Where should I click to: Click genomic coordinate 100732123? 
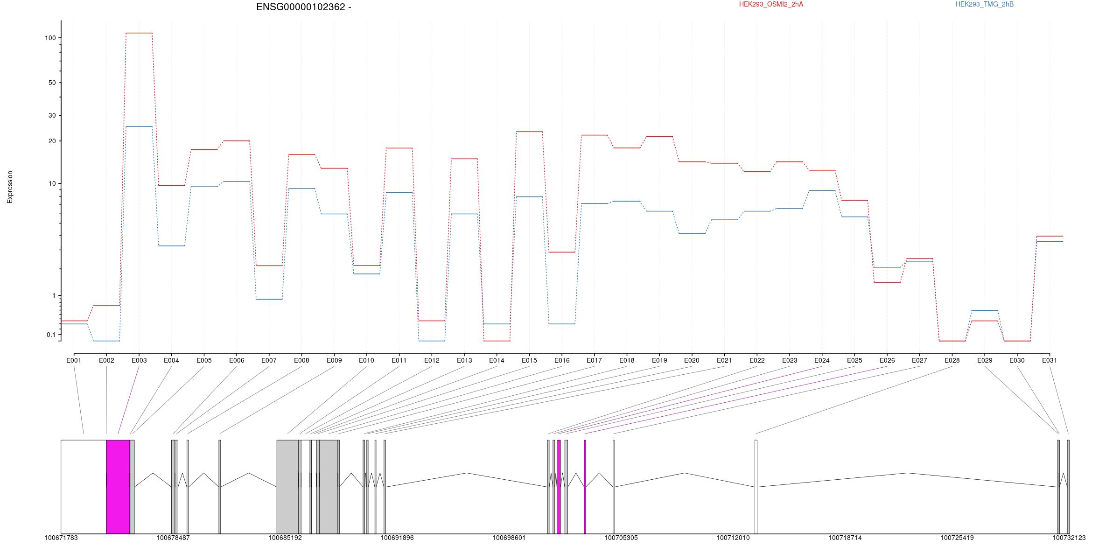click(1069, 538)
